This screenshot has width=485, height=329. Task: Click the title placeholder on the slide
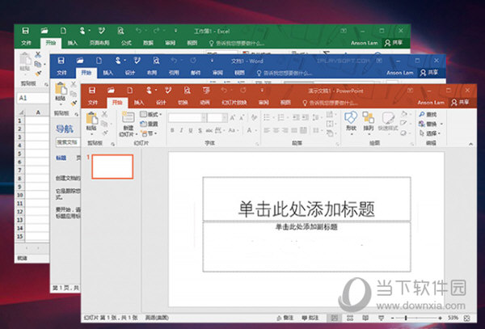(306, 199)
